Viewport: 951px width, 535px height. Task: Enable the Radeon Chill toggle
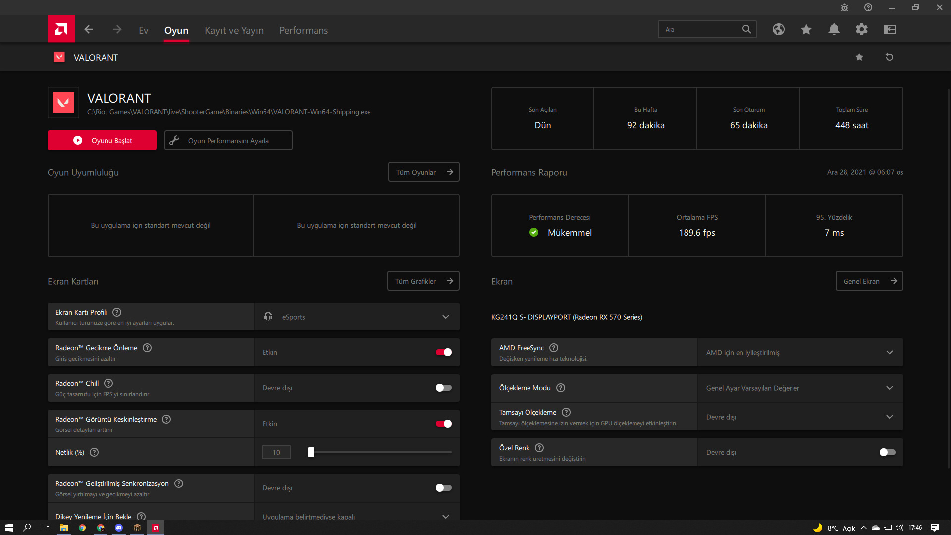coord(443,388)
